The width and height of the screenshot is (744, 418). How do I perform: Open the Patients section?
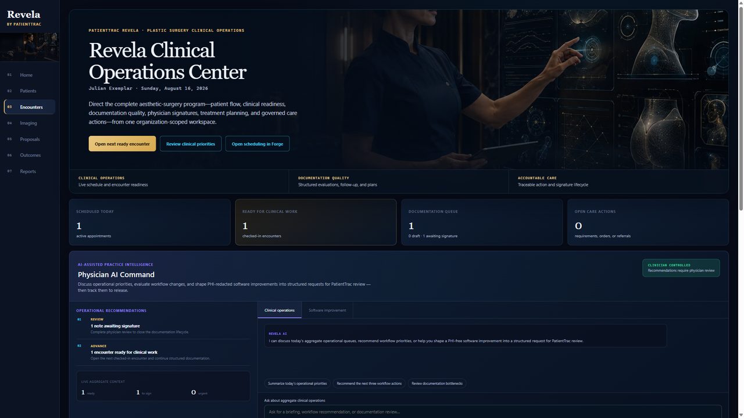29,91
